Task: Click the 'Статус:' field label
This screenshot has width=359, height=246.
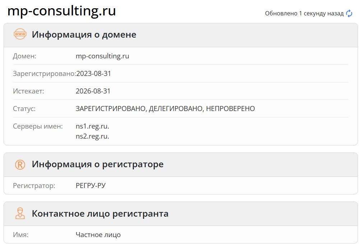Action: (24, 109)
